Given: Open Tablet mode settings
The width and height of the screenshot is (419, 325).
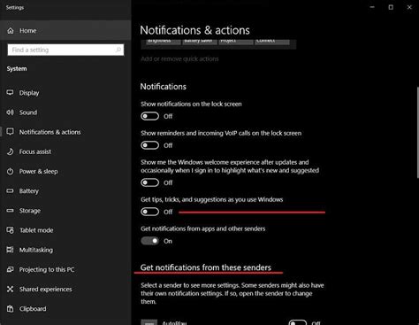Looking at the screenshot, I should (65, 230).
